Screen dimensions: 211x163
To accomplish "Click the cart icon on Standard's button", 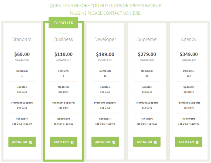I will (x=30, y=142).
